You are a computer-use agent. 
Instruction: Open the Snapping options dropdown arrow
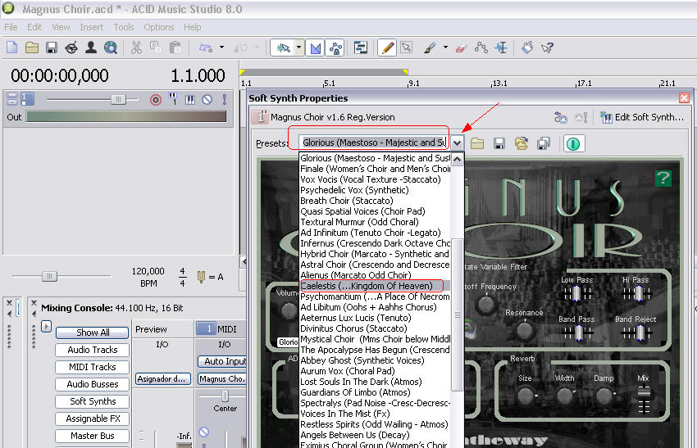(299, 47)
